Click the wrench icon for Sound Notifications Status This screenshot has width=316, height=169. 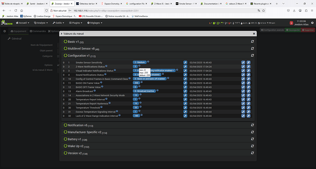185,75
